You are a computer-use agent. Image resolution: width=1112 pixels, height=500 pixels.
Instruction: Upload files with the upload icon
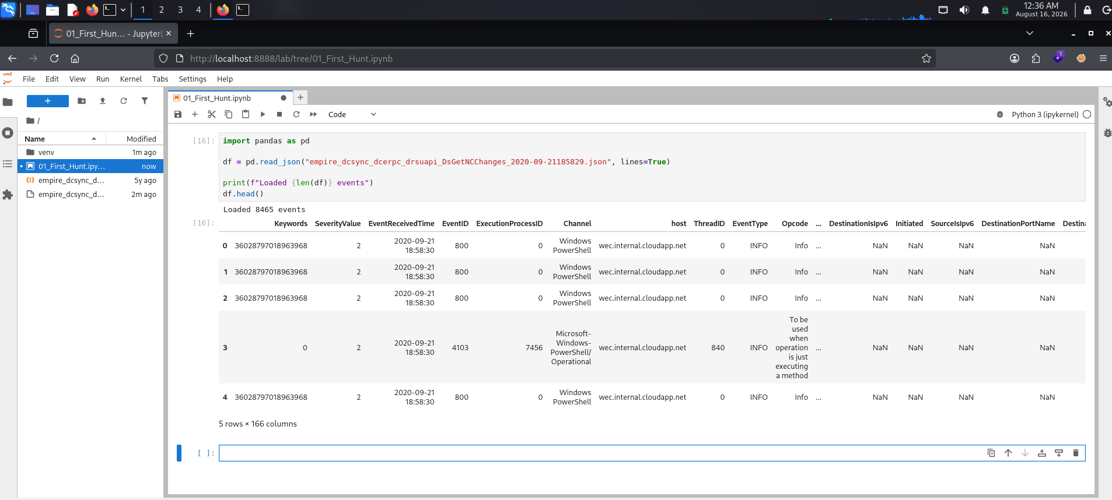point(103,101)
